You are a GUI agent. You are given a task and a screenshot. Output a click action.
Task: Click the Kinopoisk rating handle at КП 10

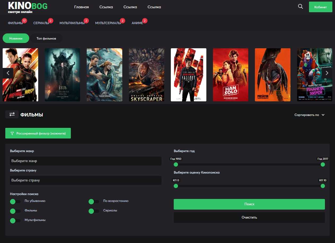[x=323, y=186]
